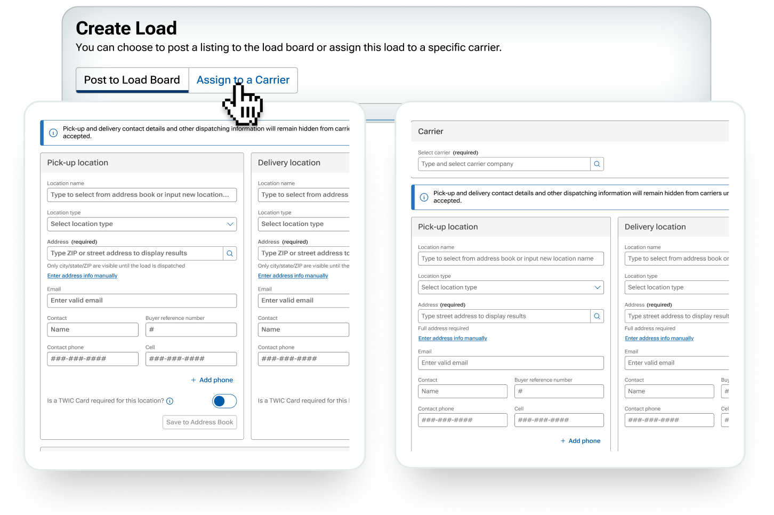Focus the pick-up 'Enter valid email' field in load board form
This screenshot has width=774, height=515.
[141, 301]
